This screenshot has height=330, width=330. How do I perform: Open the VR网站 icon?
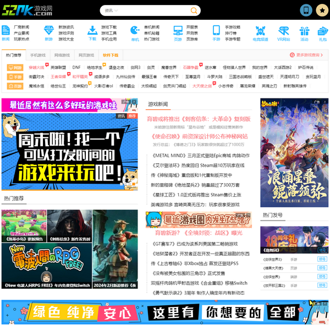(x=283, y=32)
